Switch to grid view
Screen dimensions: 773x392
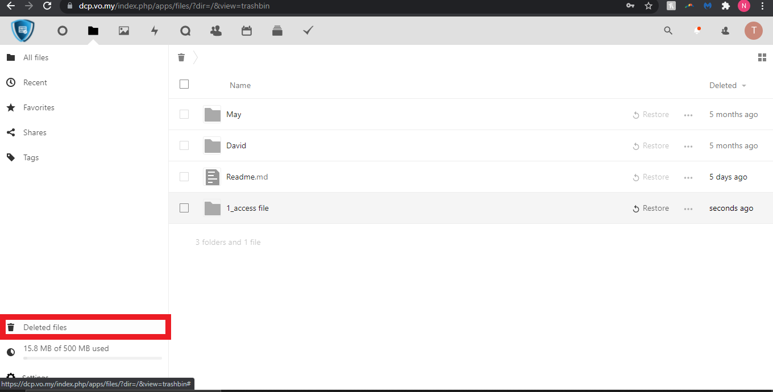[x=762, y=57]
